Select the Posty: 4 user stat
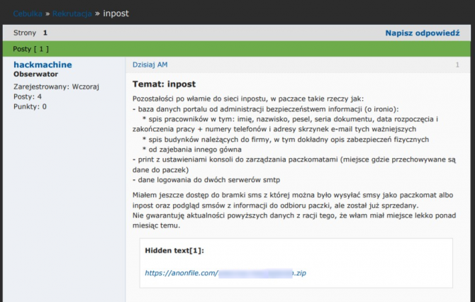Viewport: 475px width, 302px height. (28, 96)
